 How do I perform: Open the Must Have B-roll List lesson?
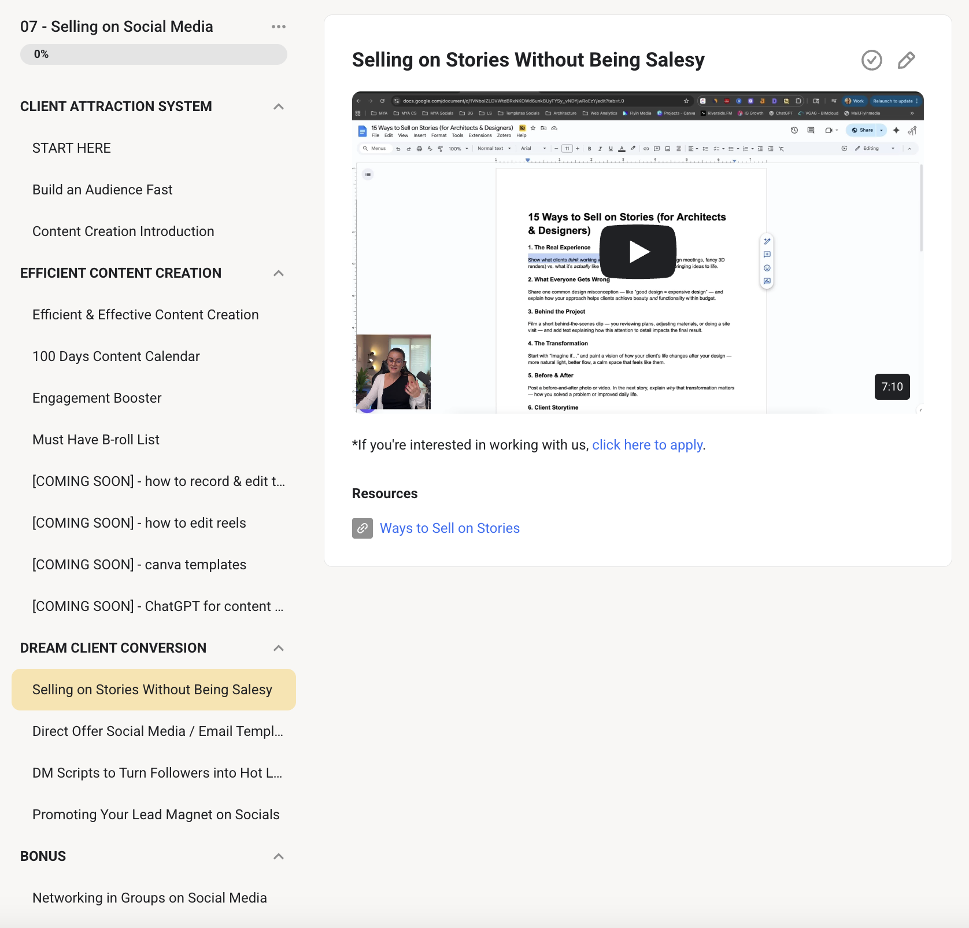96,440
